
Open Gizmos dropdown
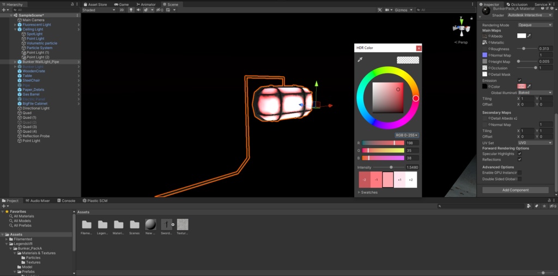coord(404,10)
